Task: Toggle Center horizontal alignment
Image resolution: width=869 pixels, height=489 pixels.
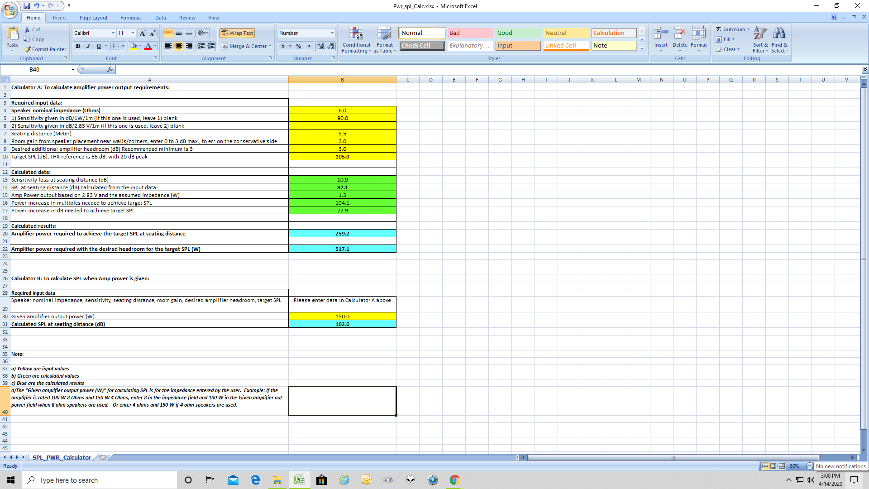Action: tap(179, 46)
